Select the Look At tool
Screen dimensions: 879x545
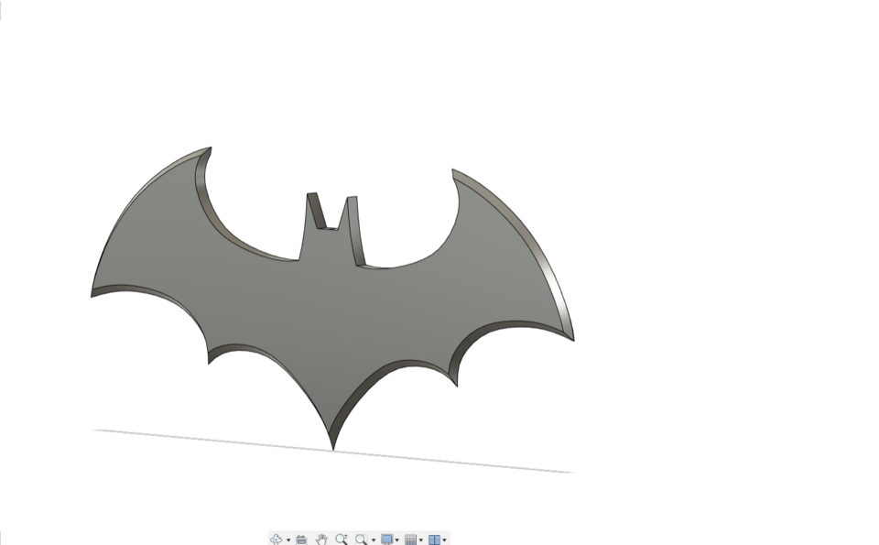(x=302, y=539)
